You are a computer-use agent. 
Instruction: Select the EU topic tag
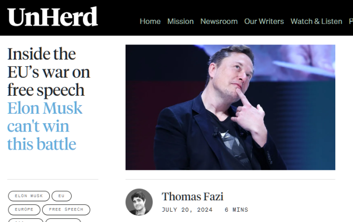point(61,196)
